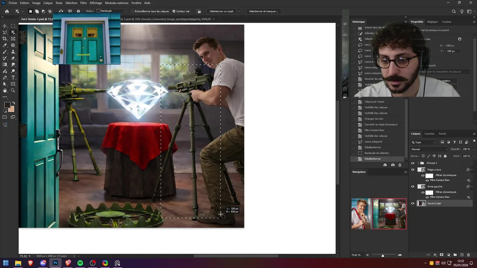The image size is (477, 268).
Task: Select the Gradient tool
Action: coord(5,65)
